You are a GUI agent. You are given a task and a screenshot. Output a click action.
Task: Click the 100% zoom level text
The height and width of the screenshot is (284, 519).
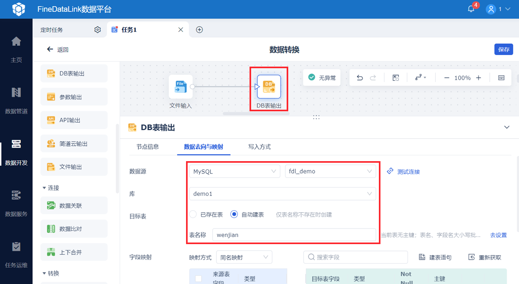tap(462, 78)
